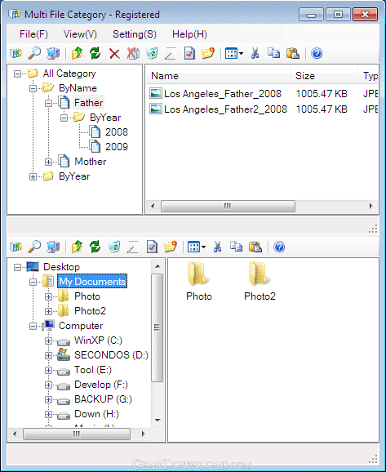The image size is (386, 472).
Task: Select file Los Angeles_Father2_2008
Action: (225, 109)
